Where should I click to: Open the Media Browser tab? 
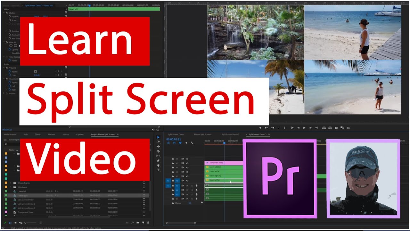click(10, 134)
